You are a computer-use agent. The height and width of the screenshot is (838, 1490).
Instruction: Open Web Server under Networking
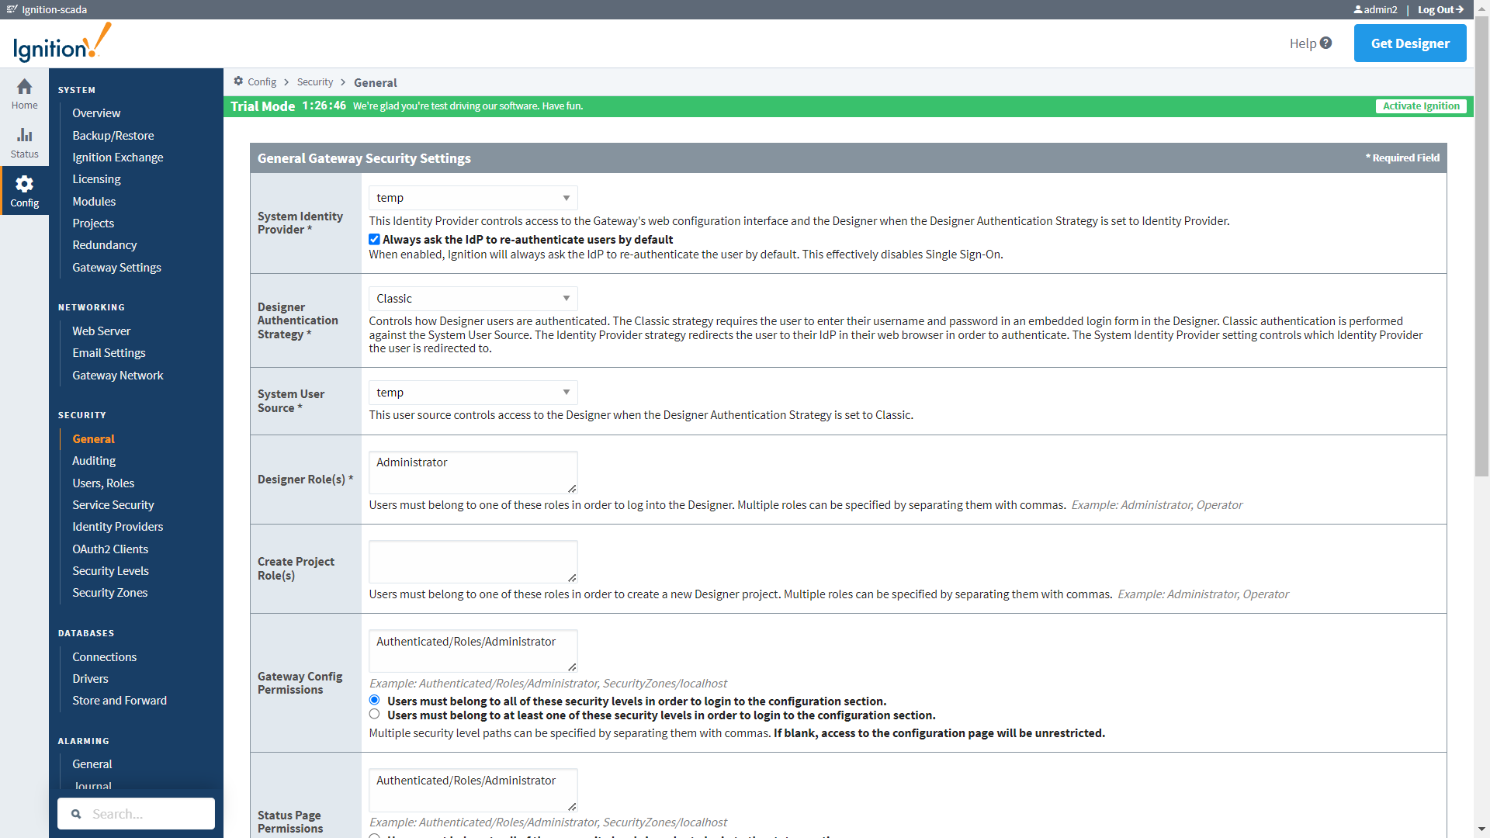coord(102,331)
